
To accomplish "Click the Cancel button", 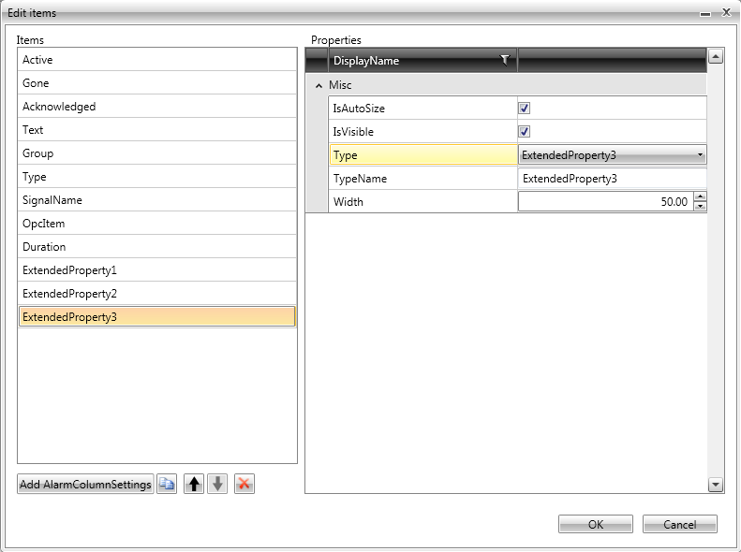I will [679, 524].
